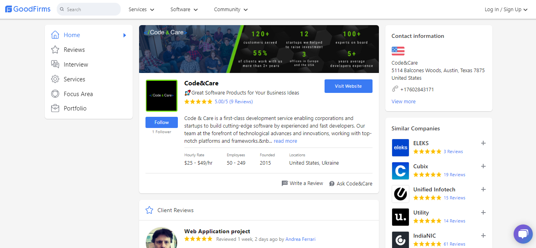
Task: Click the Client Reviews star icon
Action: [x=149, y=210]
